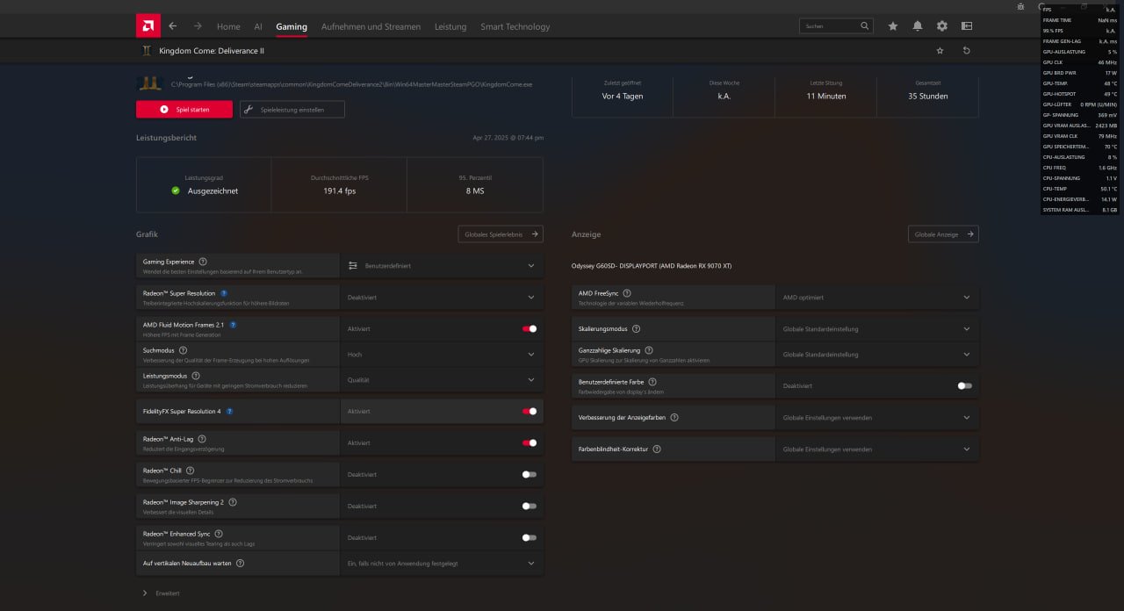Open Smart Technology tab
The width and height of the screenshot is (1124, 611).
pyautogui.click(x=515, y=26)
